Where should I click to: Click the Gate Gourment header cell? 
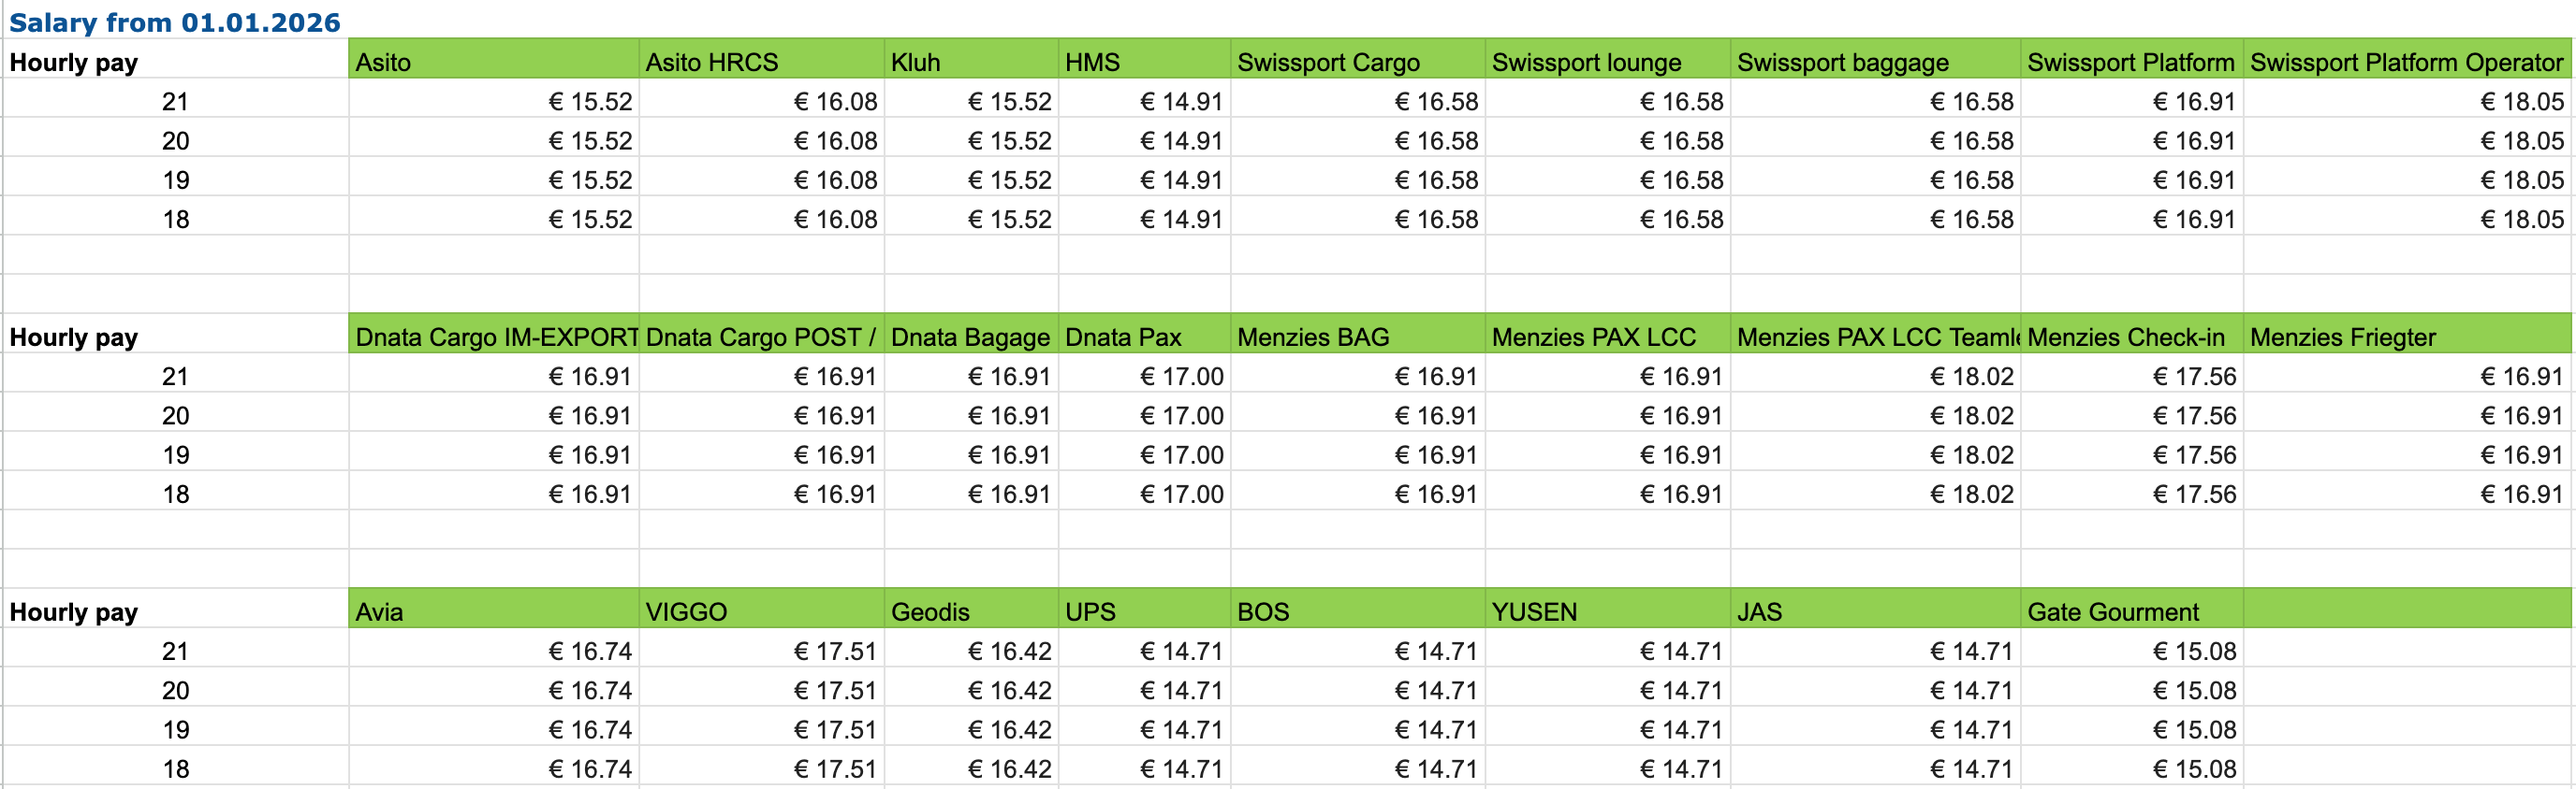(2130, 612)
